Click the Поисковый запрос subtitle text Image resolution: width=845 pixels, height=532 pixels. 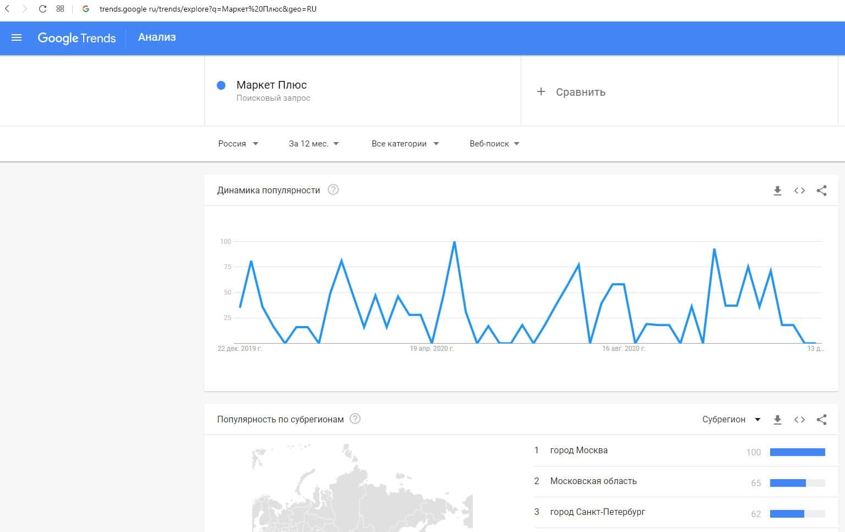(x=273, y=98)
